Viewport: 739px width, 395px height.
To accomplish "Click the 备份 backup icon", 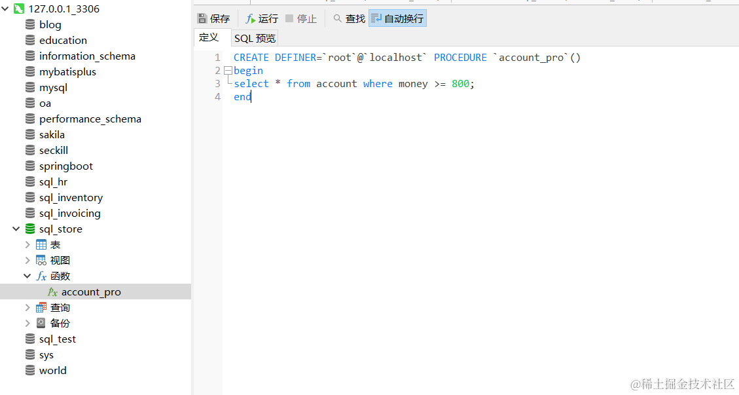I will pos(41,323).
